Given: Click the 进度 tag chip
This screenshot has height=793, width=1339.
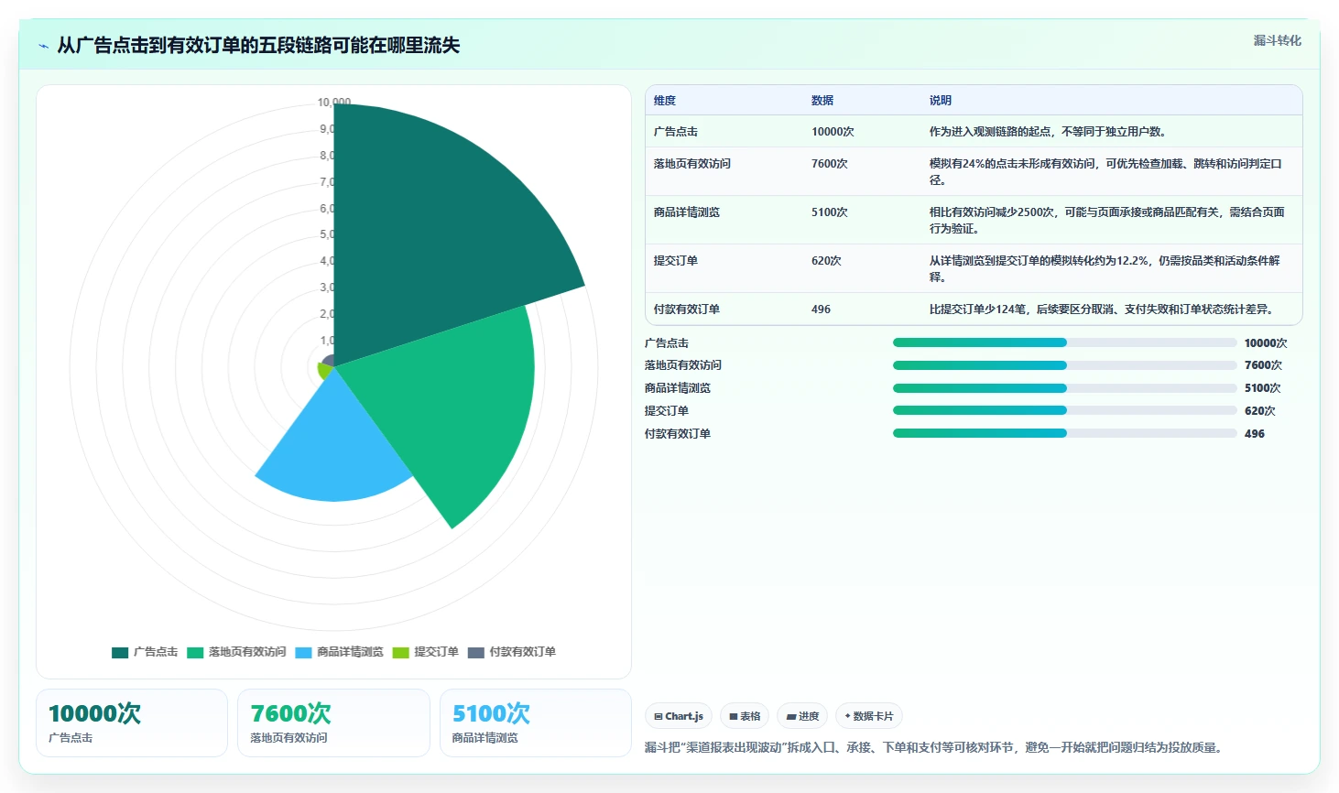Looking at the screenshot, I should click(802, 716).
